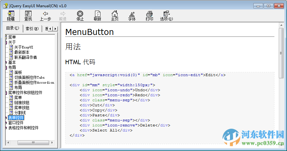Go back with 上一步 icon

[x=45, y=16]
